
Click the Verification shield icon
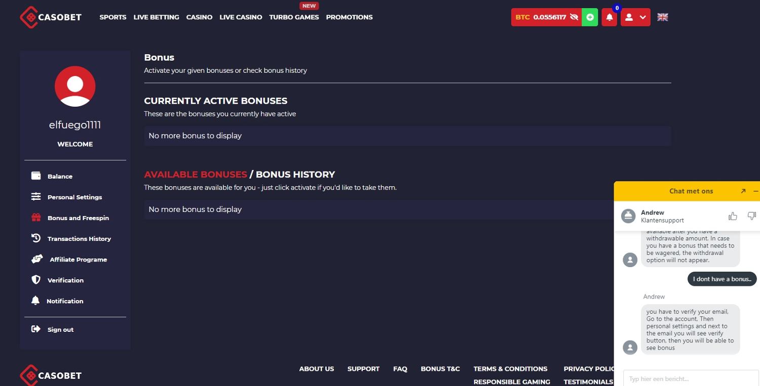[36, 280]
